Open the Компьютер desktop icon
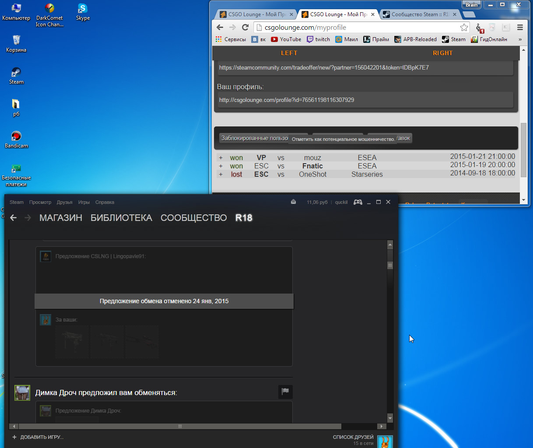Viewport: 533px width, 448px height. (x=16, y=12)
